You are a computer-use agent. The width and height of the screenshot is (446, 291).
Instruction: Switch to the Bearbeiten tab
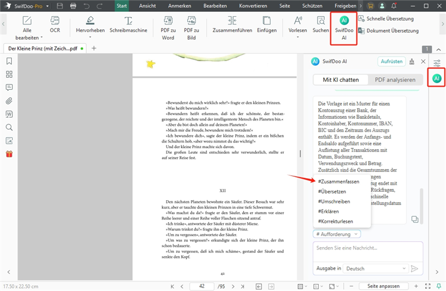[x=215, y=6]
